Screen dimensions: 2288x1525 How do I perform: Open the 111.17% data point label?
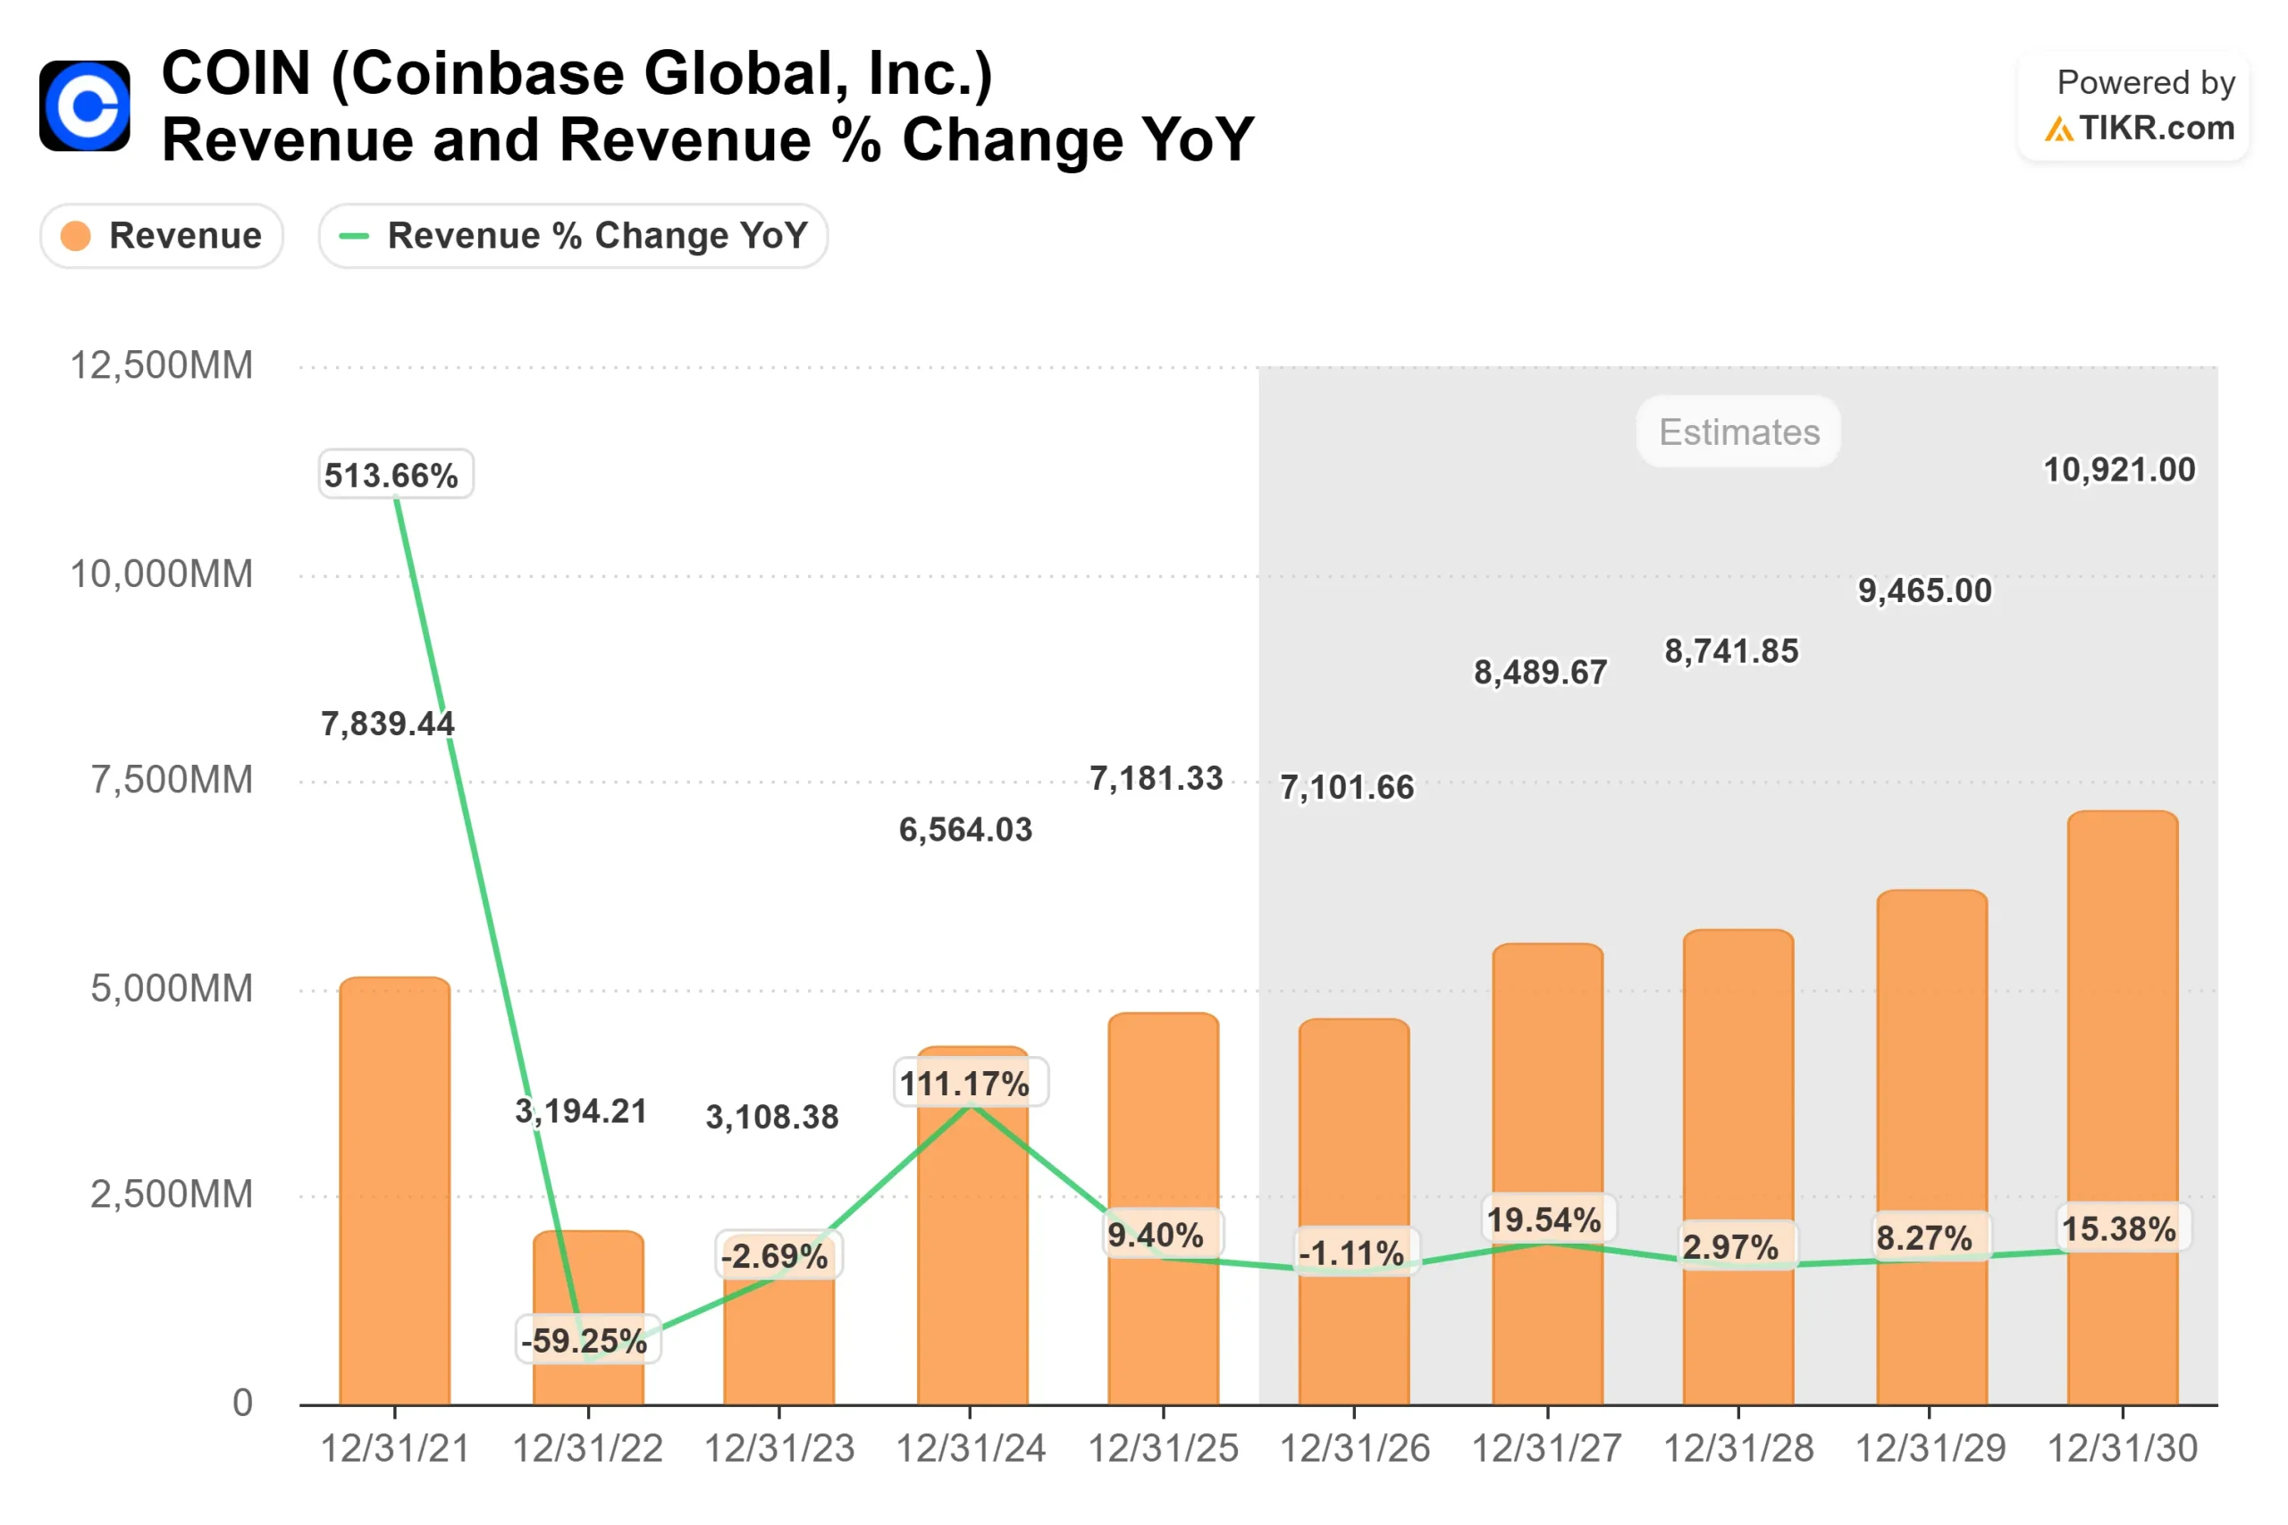(x=969, y=1083)
